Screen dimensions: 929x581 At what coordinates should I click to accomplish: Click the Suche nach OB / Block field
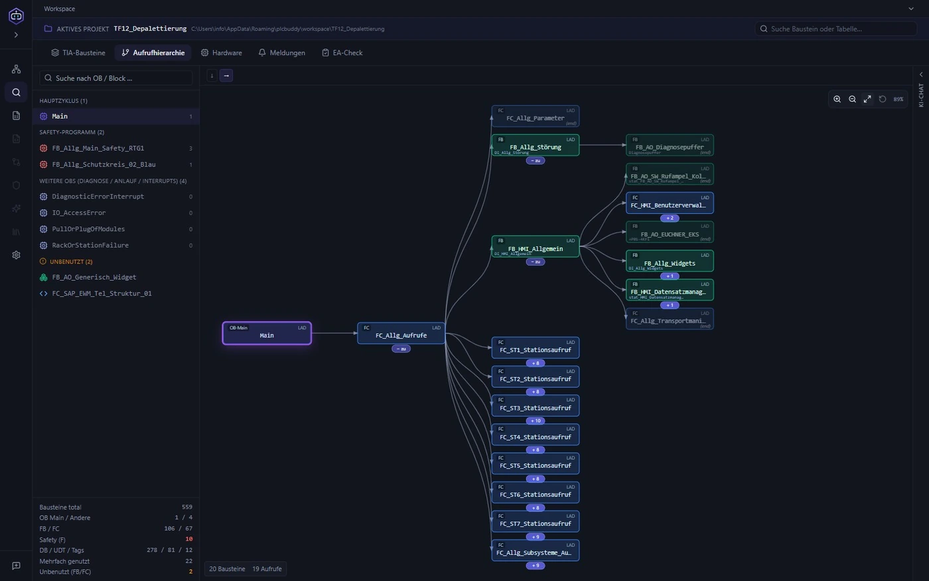116,78
